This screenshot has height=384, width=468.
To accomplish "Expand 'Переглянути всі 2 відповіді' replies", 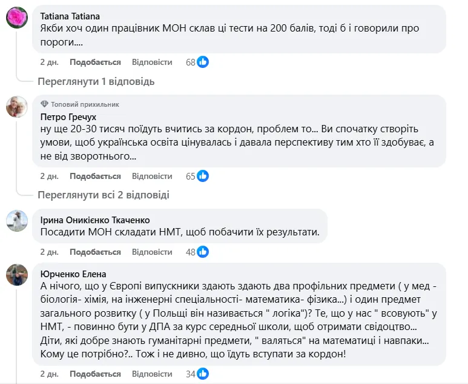I will pos(104,195).
